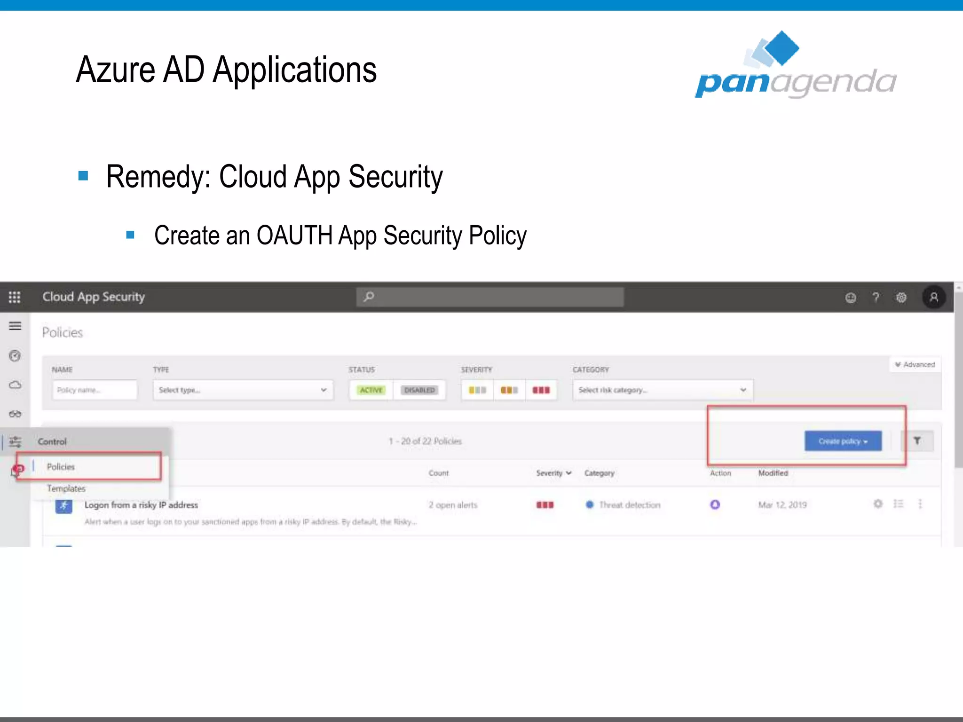Open the Select type dropdown
The width and height of the screenshot is (963, 722).
pyautogui.click(x=243, y=390)
